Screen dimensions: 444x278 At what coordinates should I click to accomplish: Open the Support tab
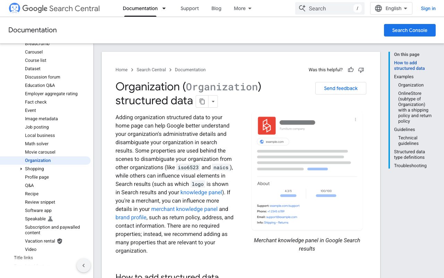(190, 8)
